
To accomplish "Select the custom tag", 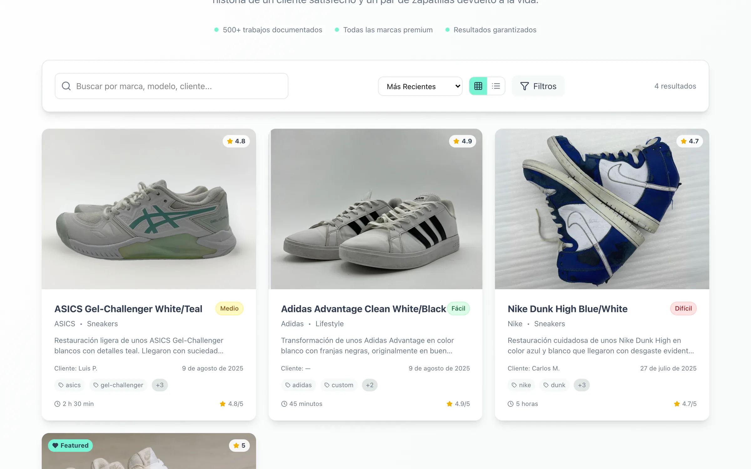I will tap(339, 385).
